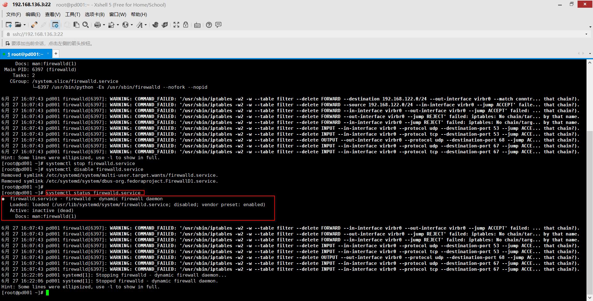Expand the color scheme dropdown arrow
593x301 pixels.
[118, 25]
